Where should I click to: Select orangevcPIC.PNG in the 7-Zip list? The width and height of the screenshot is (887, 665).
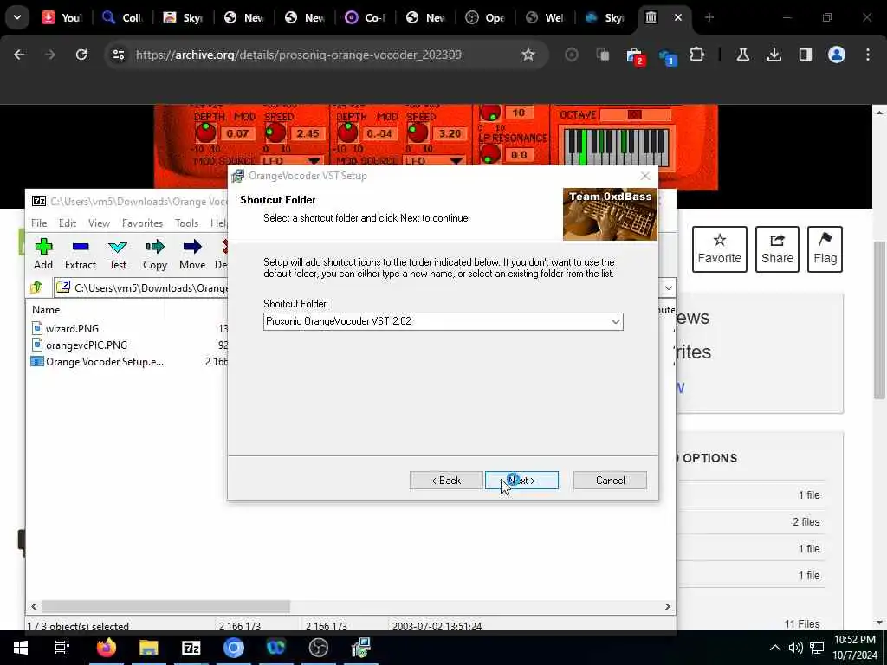tap(86, 345)
